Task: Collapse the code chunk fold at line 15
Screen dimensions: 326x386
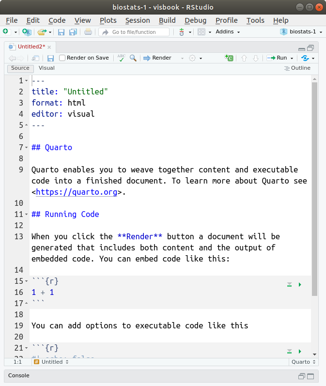Action: tap(26, 281)
